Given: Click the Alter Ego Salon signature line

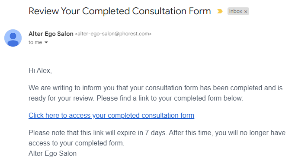Looking at the screenshot, I should coord(52,153).
